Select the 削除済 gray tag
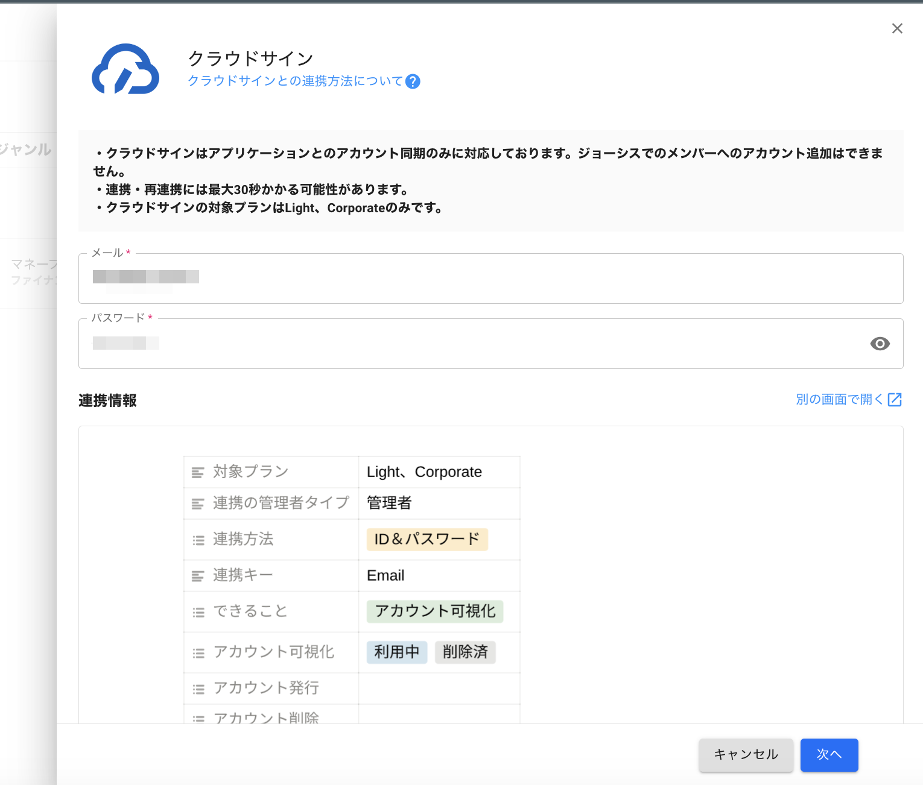 [465, 652]
